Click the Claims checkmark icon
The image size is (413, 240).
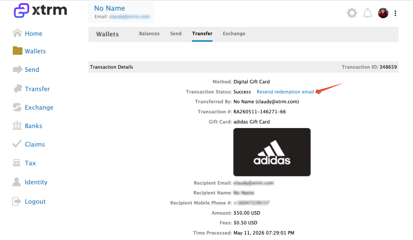point(17,144)
